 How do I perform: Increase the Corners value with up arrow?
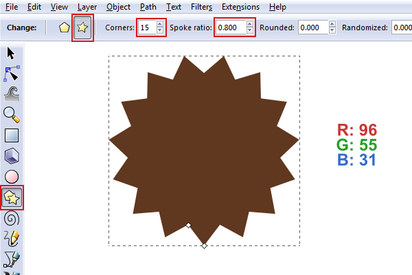[x=160, y=25]
